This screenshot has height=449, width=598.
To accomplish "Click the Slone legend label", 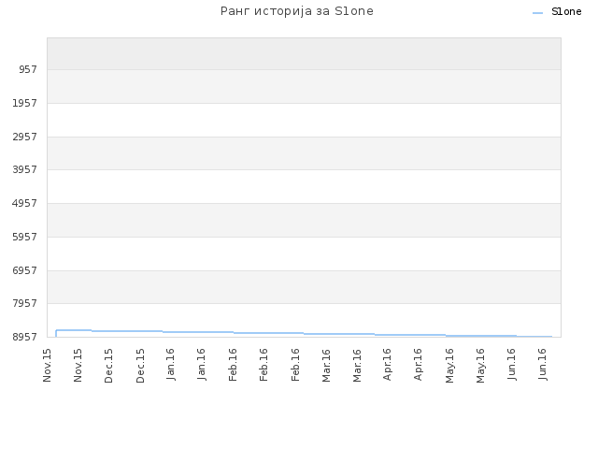I will (x=566, y=12).
